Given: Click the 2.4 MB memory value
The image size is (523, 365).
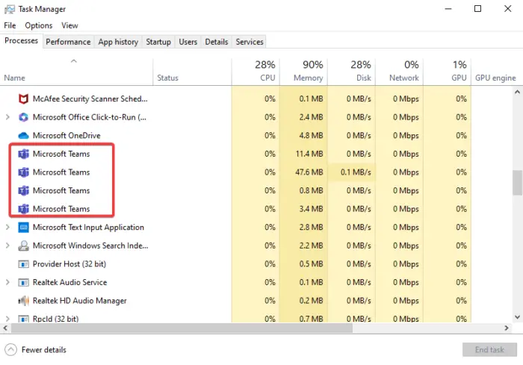Looking at the screenshot, I should pyautogui.click(x=311, y=117).
